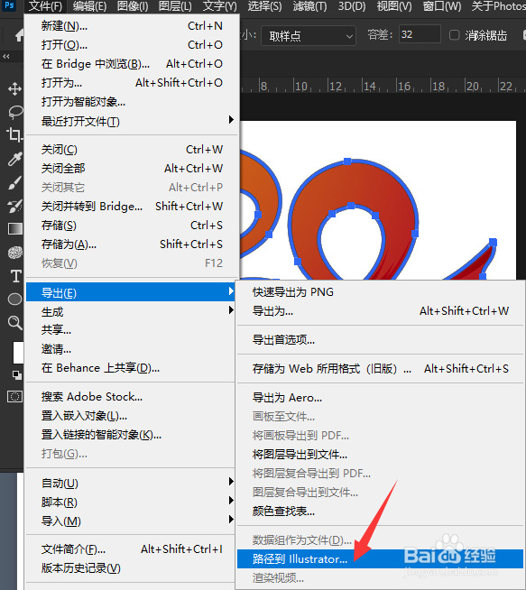Open the 文字 Type menu
This screenshot has width=526, height=590.
pyautogui.click(x=220, y=6)
